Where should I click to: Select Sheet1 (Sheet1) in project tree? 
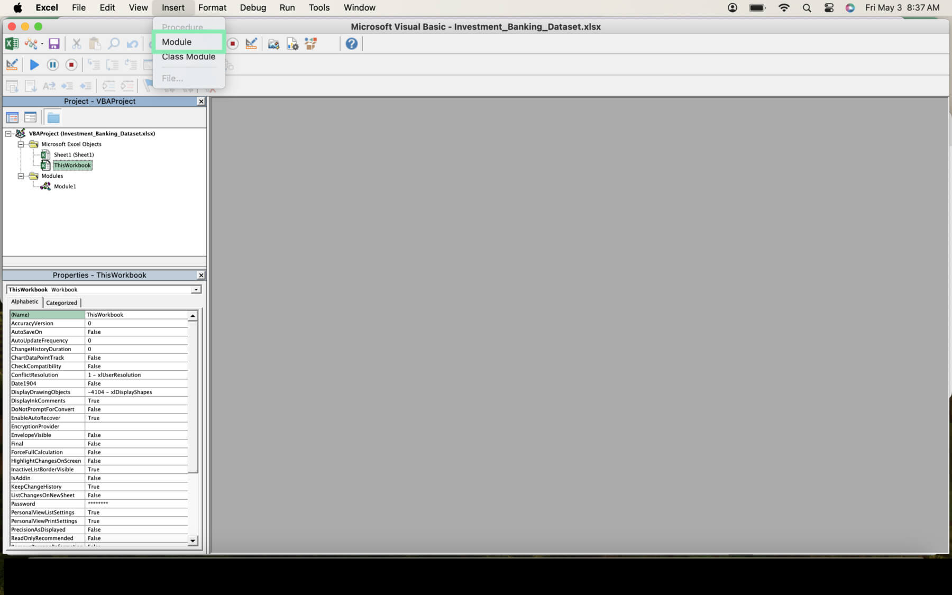[x=74, y=155]
